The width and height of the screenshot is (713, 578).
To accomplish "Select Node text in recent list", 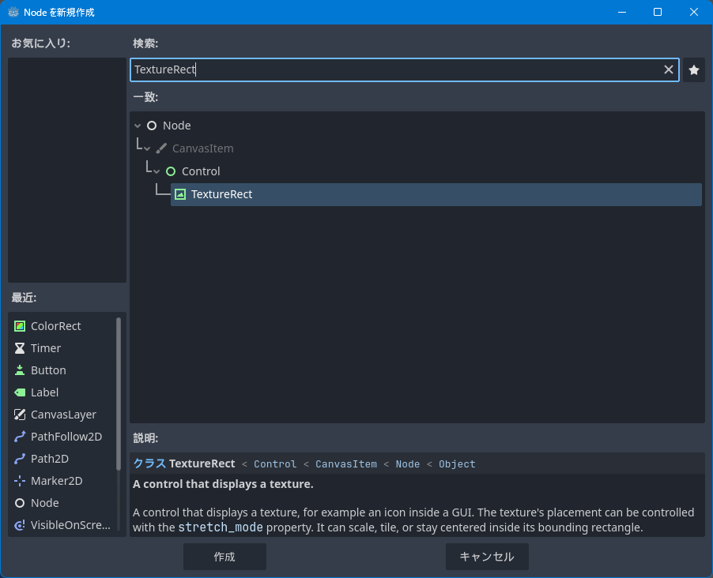I will click(44, 503).
